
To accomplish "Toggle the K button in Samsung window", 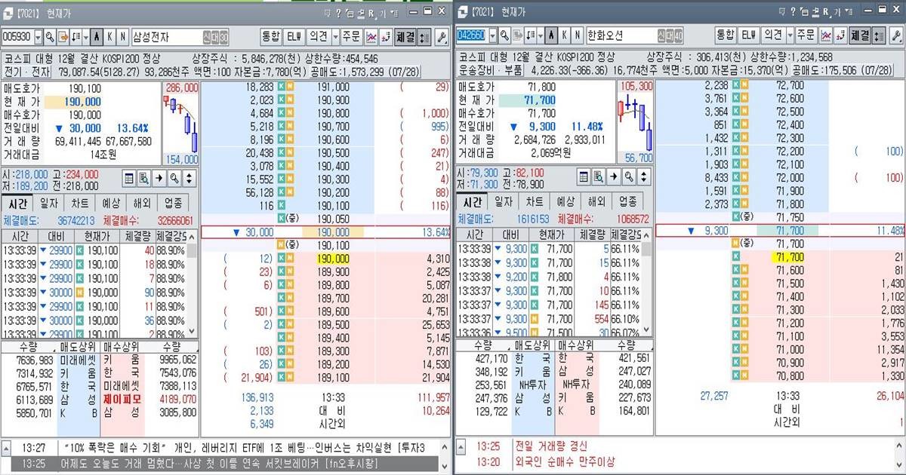I will (109, 36).
